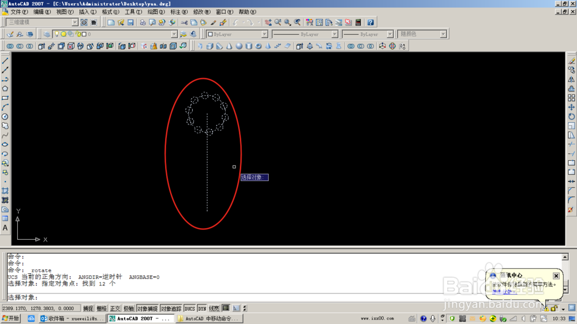This screenshot has width=577, height=324.
Task: Open the ByLayer color dropdown
Action: (x=265, y=34)
